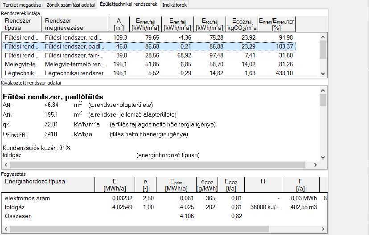Viewport: 370px width, 235px height.
Task: Switch to Zónák számítási adatai tab
Action: coord(70,5)
